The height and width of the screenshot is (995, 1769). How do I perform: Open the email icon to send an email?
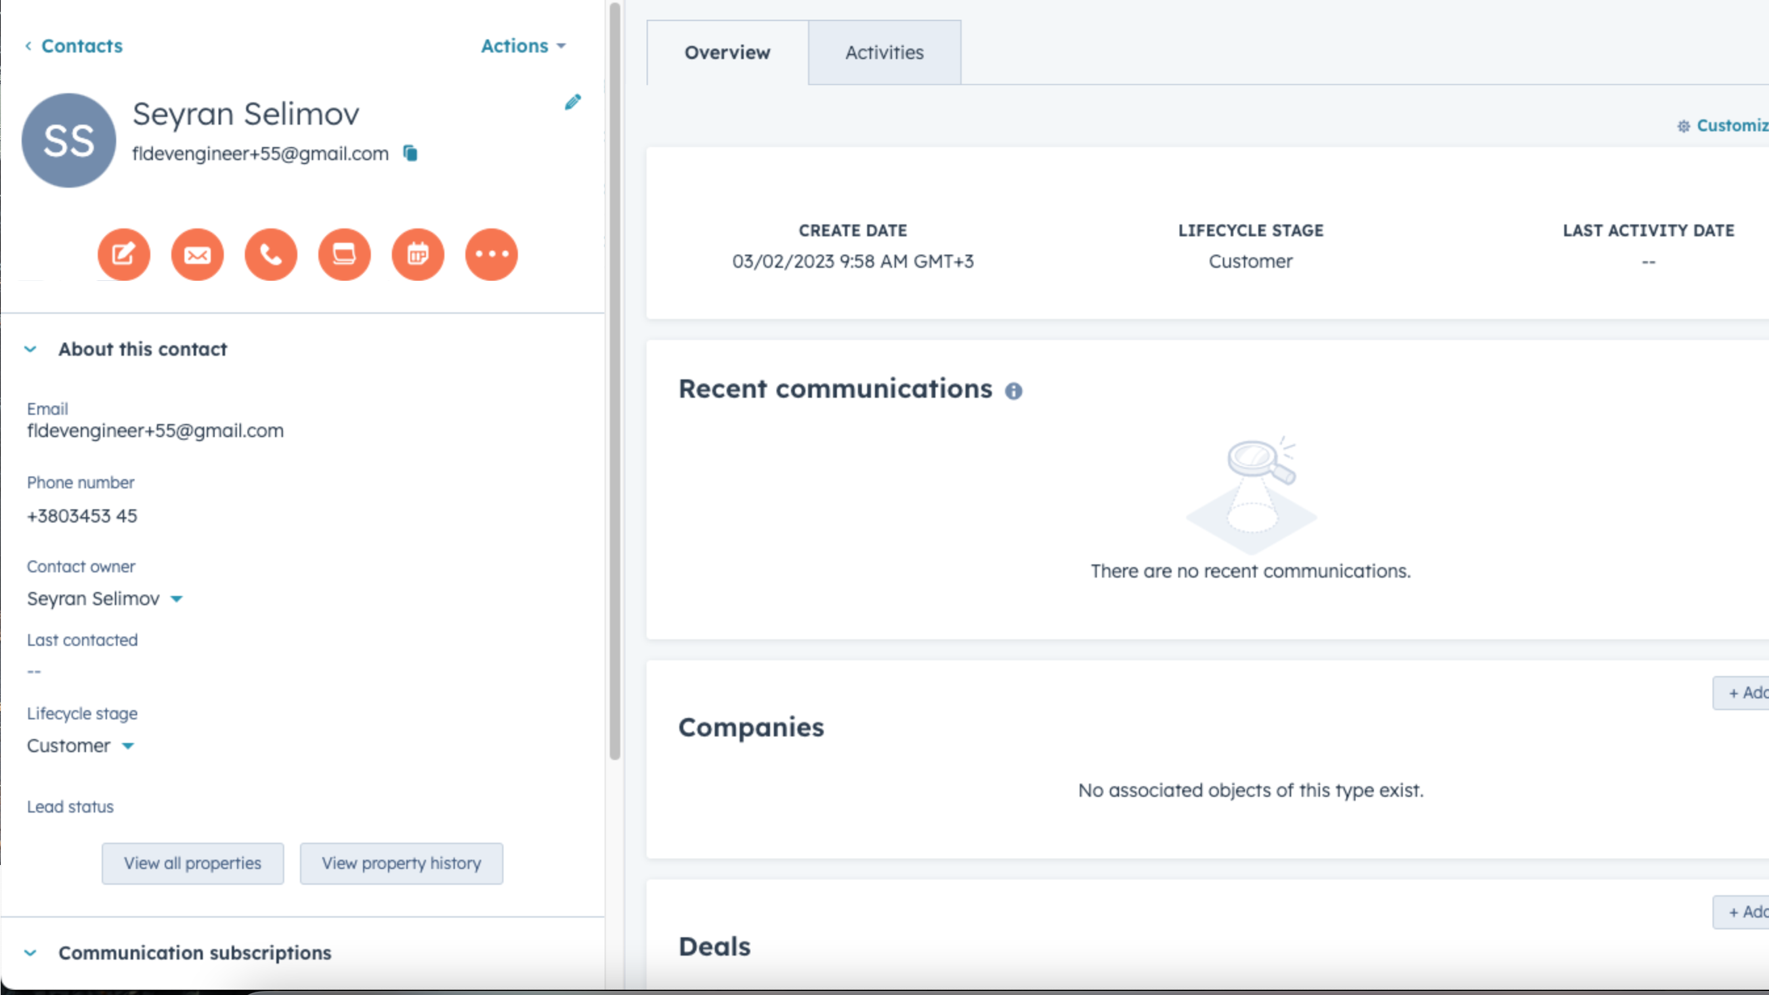[x=197, y=254]
